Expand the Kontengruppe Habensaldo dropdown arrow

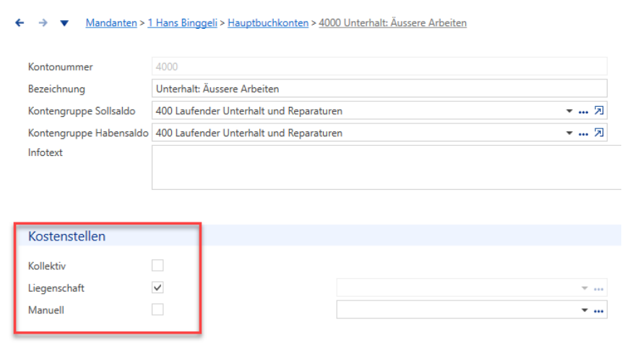click(x=569, y=133)
